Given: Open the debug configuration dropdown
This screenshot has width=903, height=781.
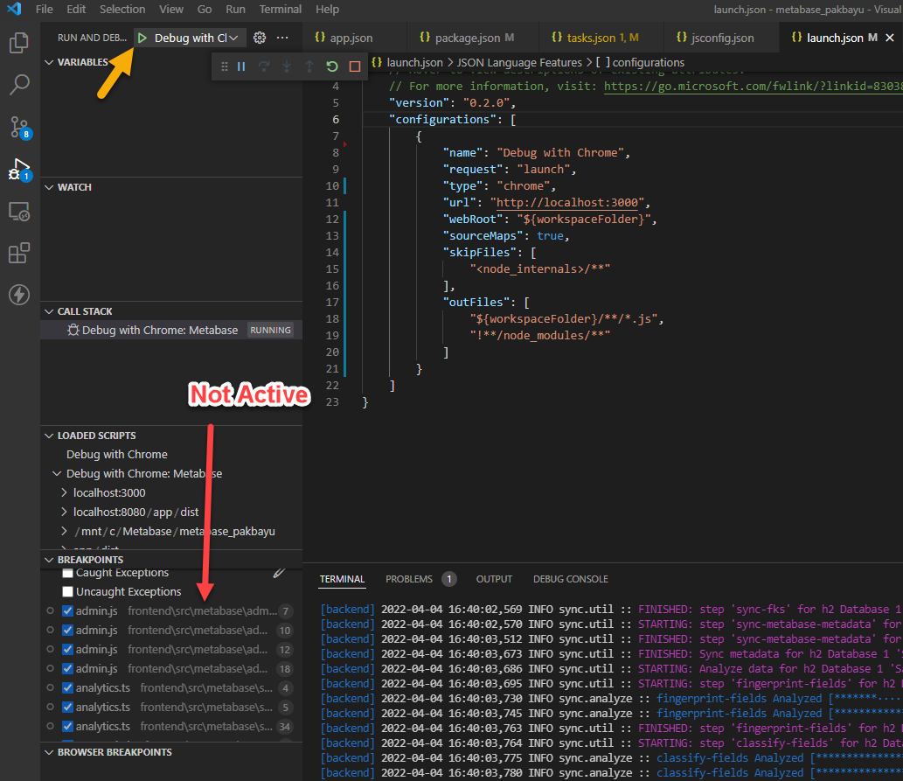Looking at the screenshot, I should pos(197,38).
